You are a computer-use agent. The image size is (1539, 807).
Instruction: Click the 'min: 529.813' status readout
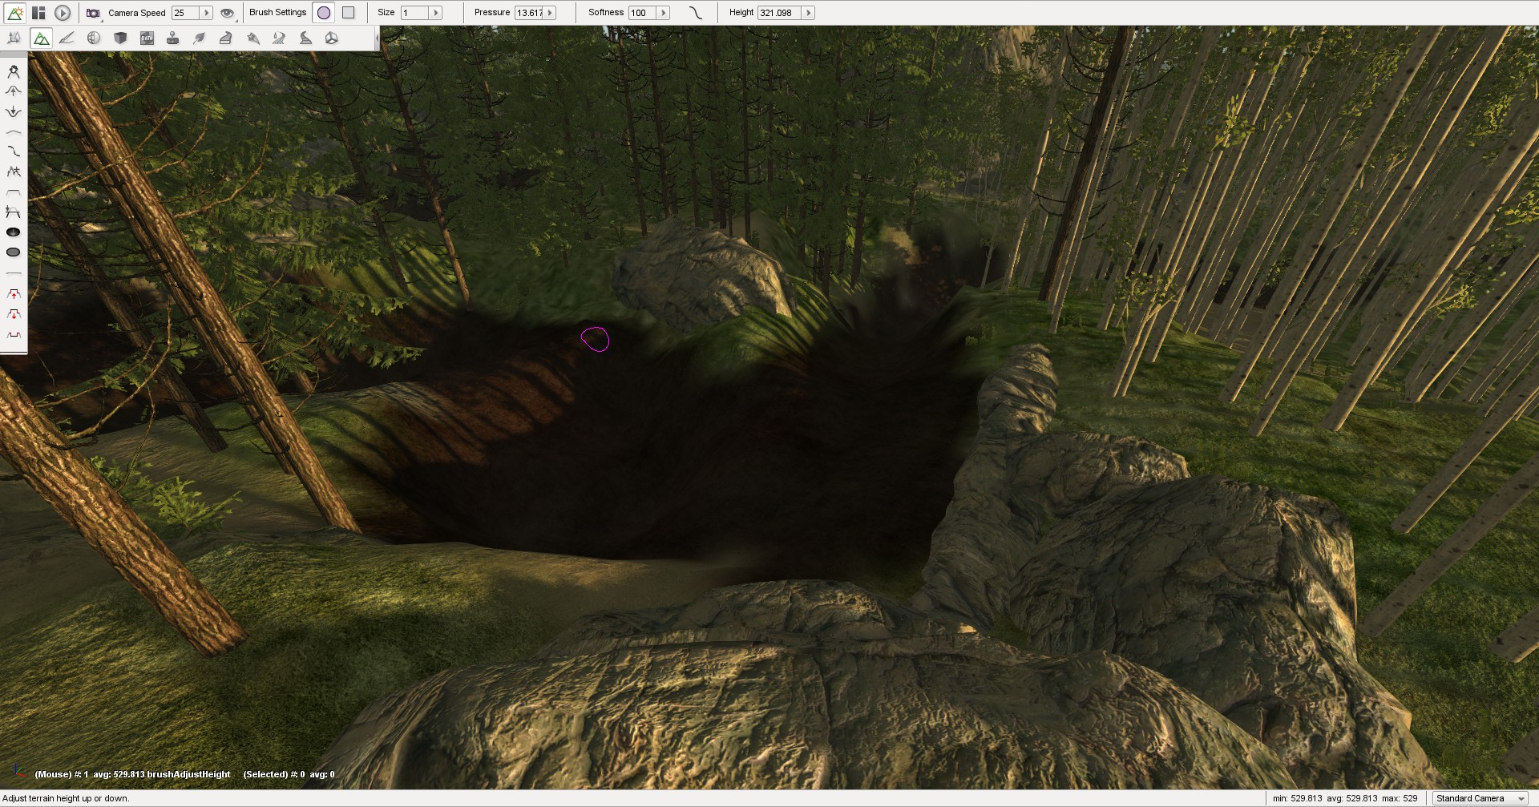1298,798
